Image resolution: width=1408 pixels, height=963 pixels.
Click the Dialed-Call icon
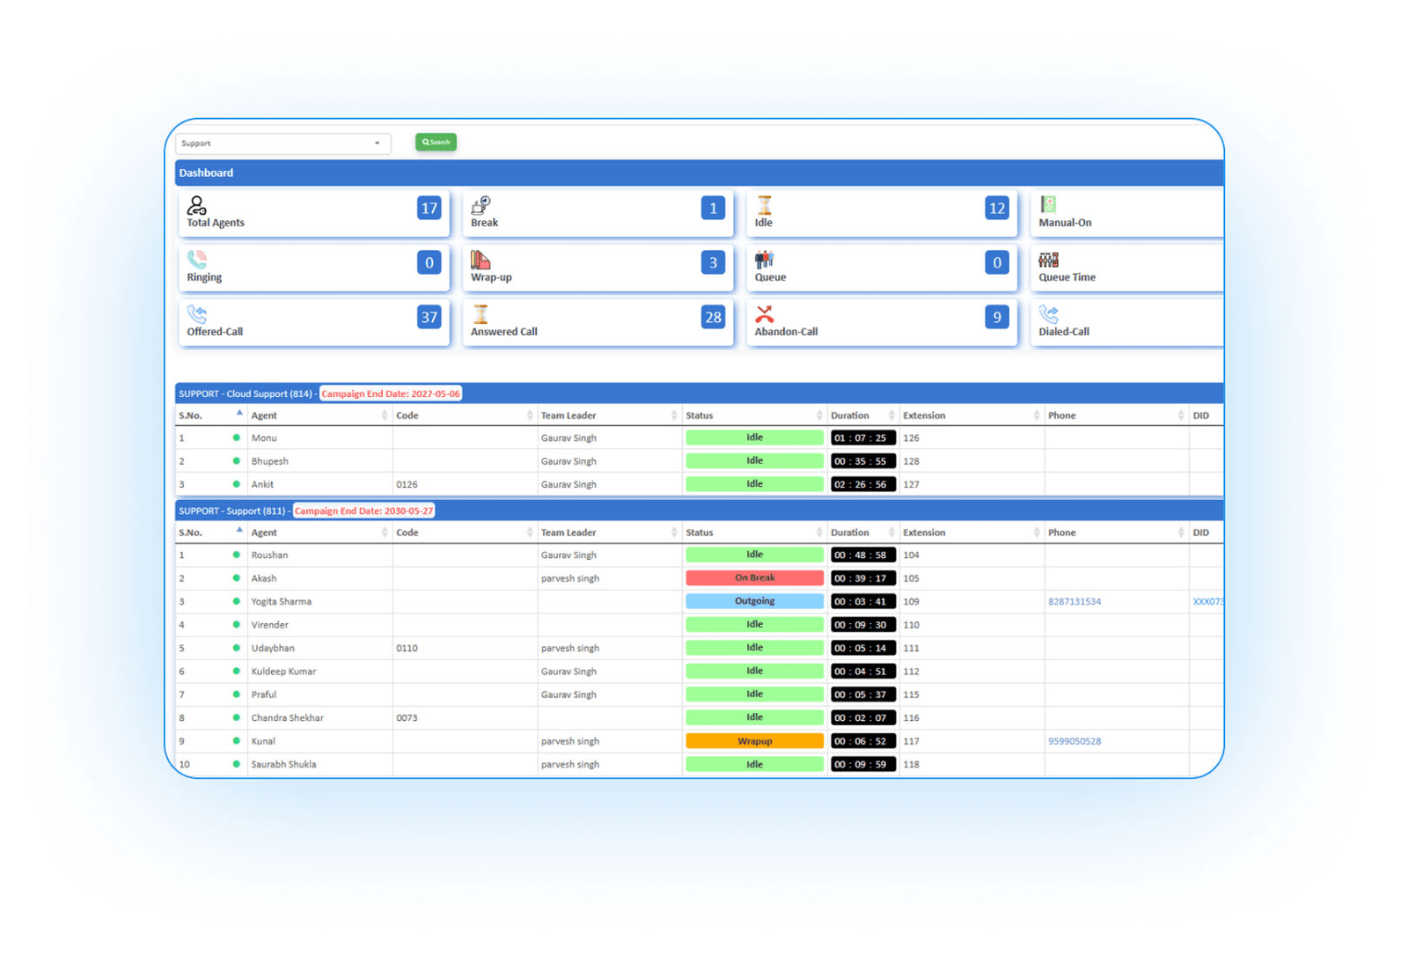(1048, 314)
